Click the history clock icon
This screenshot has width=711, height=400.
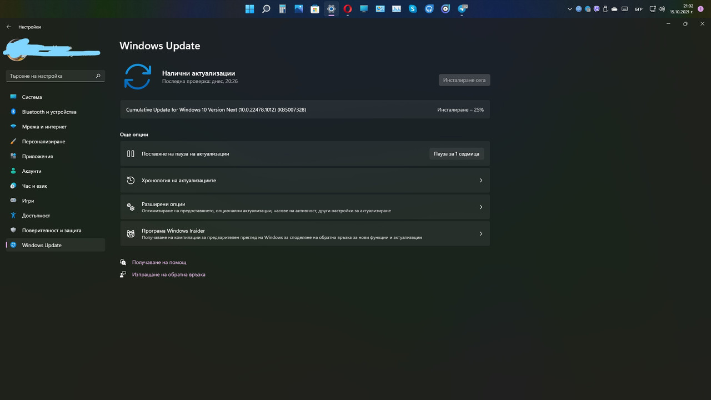pyautogui.click(x=131, y=181)
